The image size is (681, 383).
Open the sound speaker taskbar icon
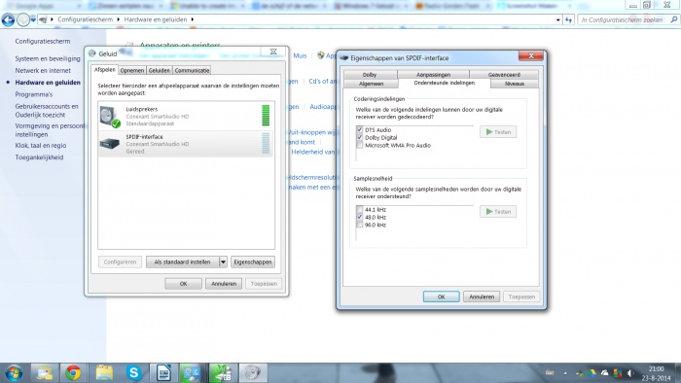[x=252, y=372]
